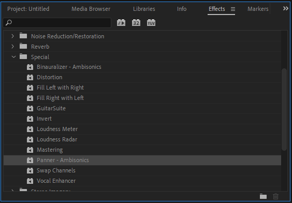Expand the Reverb folder

(x=12, y=47)
